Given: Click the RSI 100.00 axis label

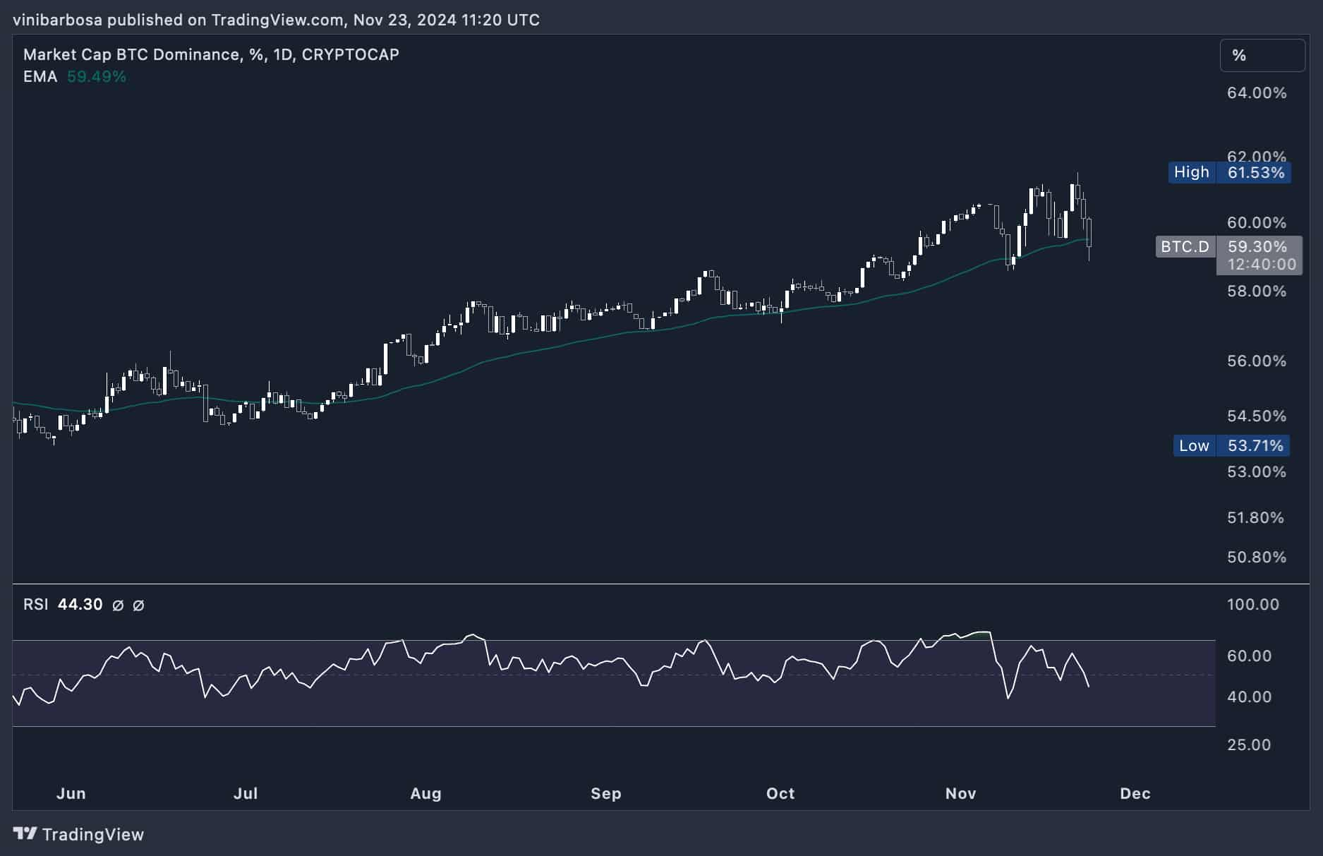Looking at the screenshot, I should pos(1253,605).
